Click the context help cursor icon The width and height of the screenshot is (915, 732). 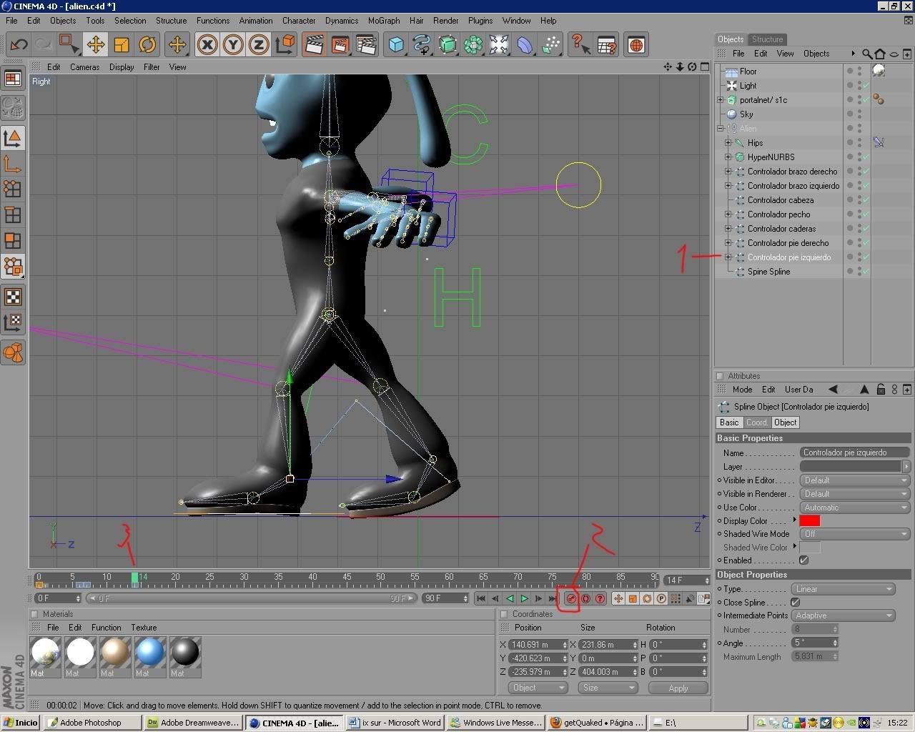pos(580,45)
